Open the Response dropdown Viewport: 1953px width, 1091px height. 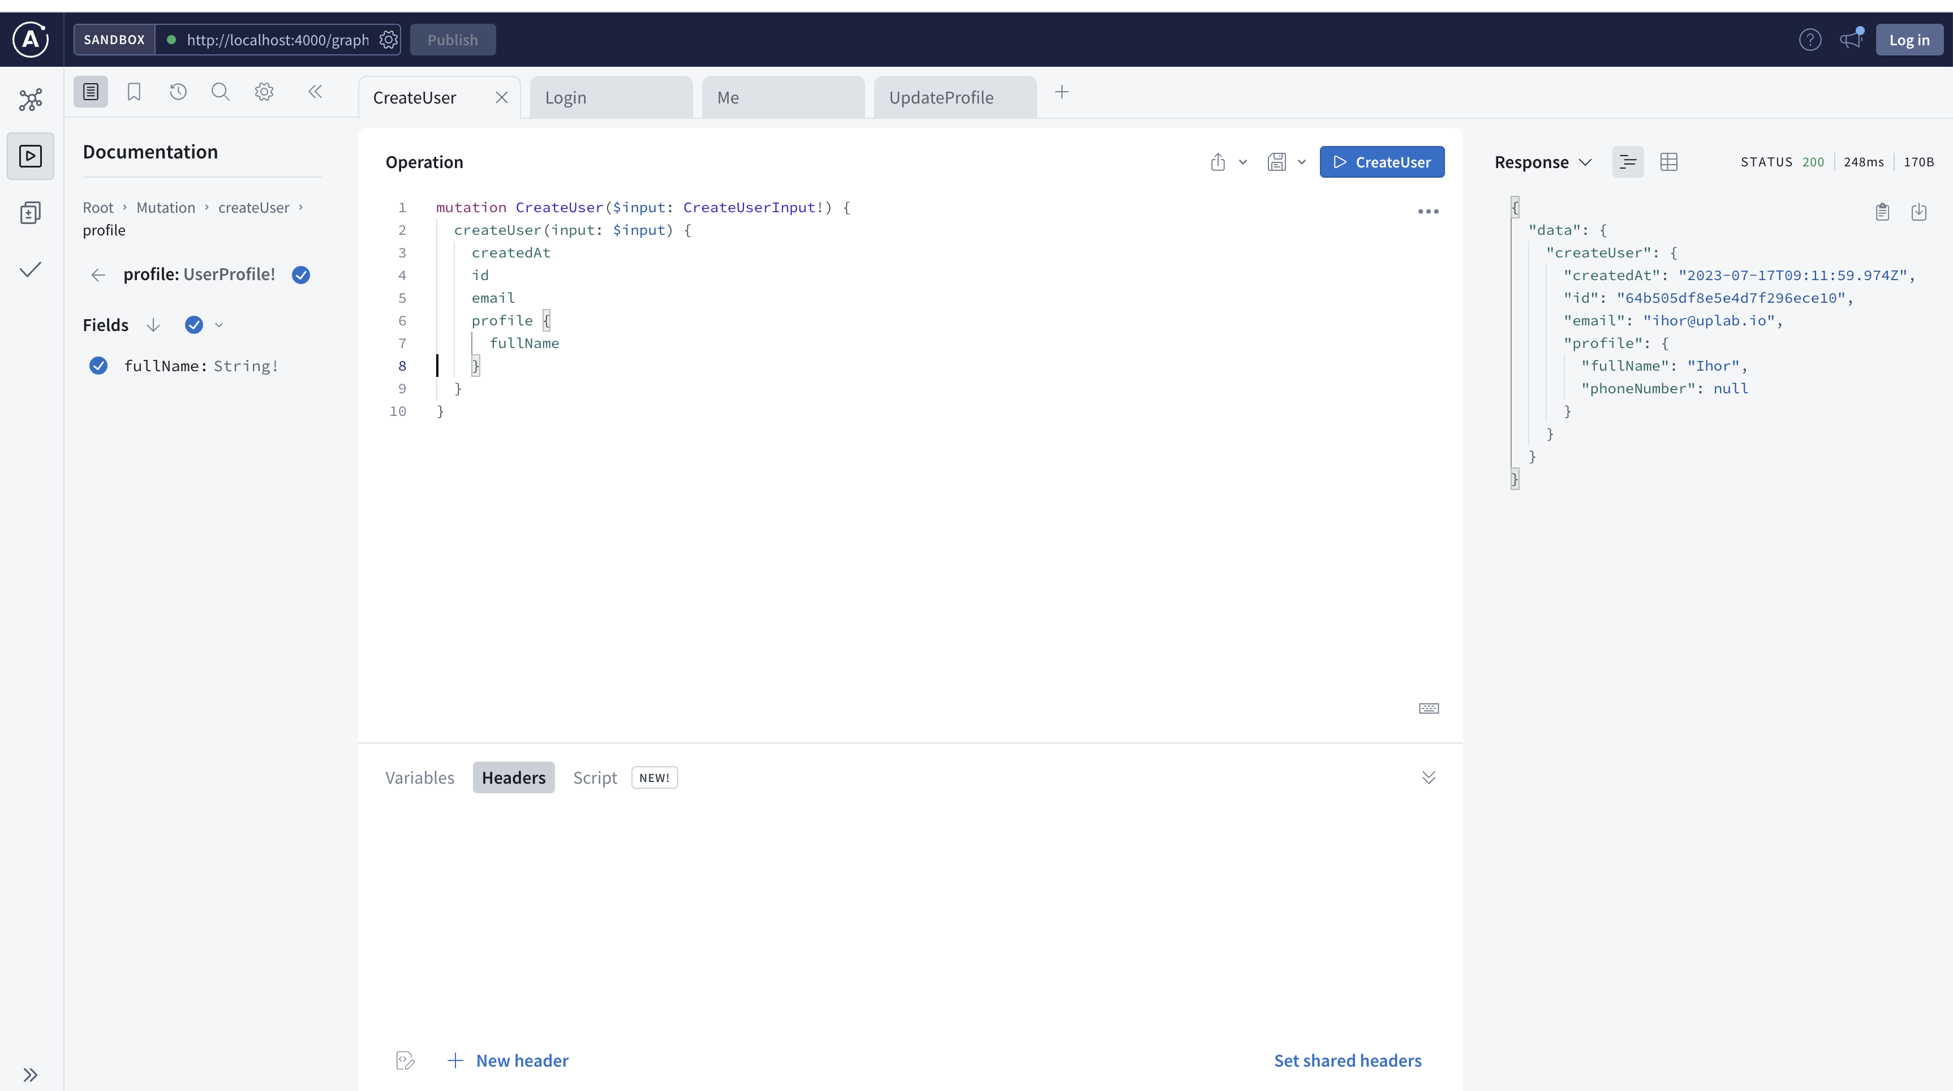[x=1542, y=161]
